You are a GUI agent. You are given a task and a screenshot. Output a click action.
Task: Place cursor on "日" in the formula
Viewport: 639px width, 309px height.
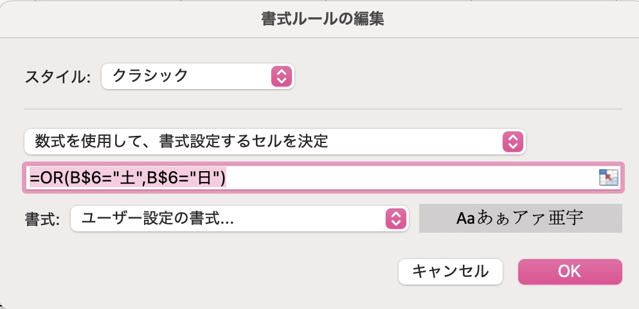tap(204, 178)
